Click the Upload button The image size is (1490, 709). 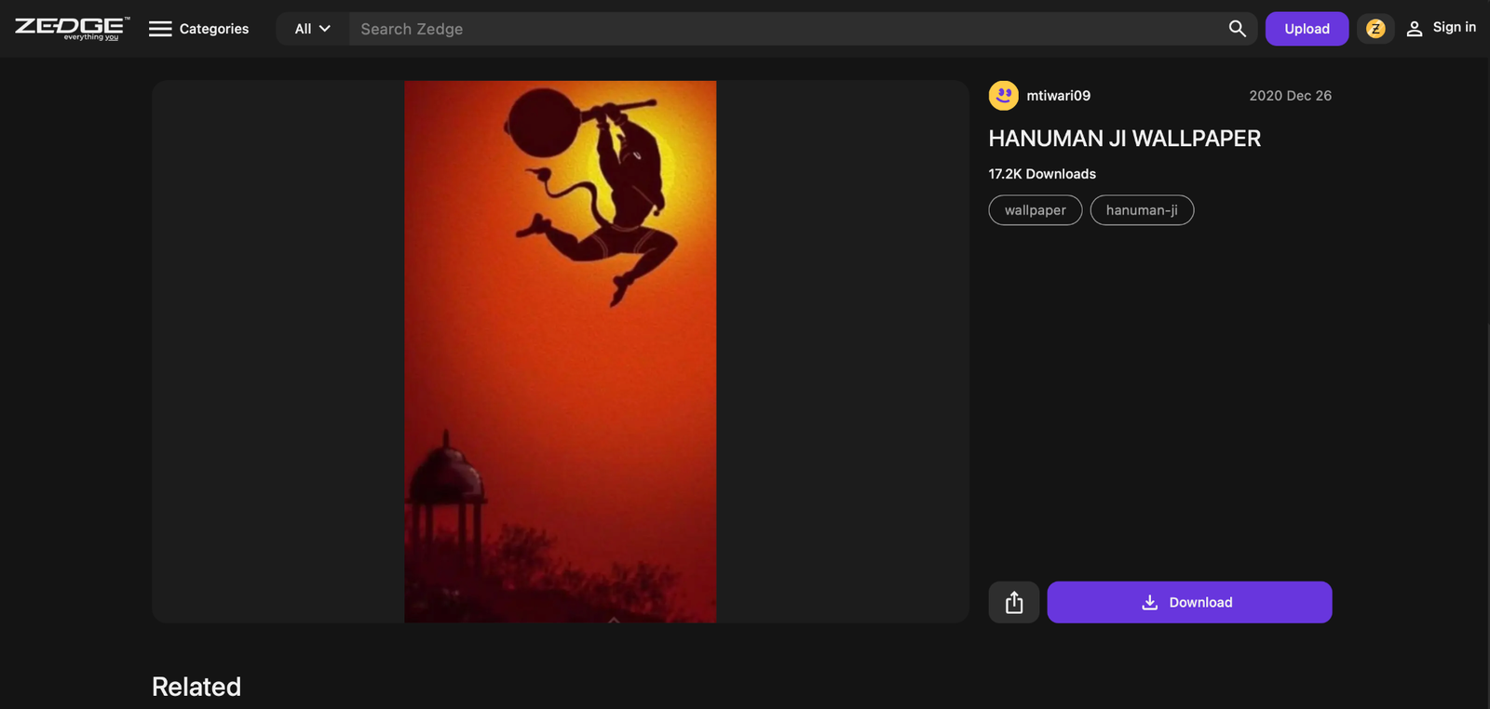click(x=1307, y=29)
